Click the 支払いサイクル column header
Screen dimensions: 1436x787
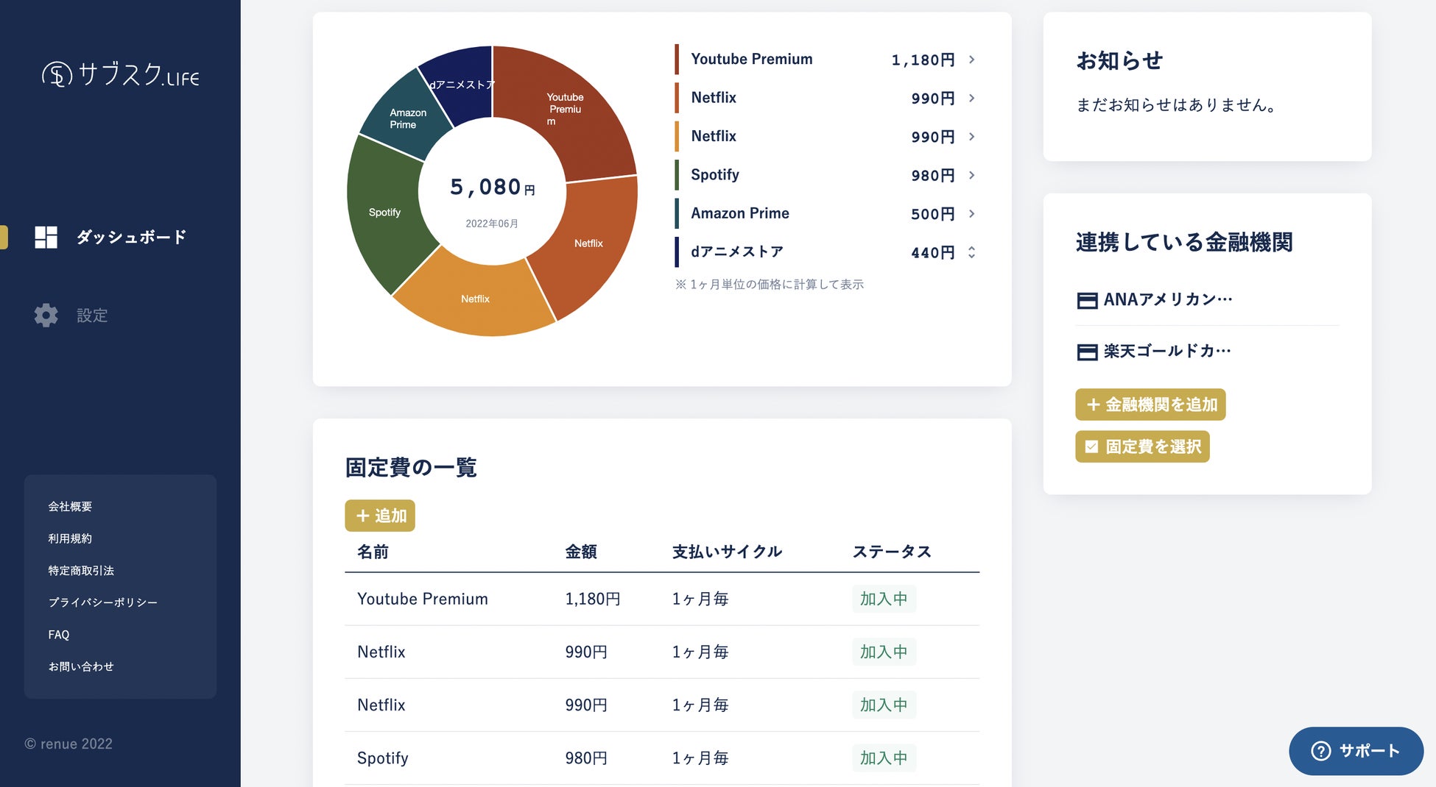tap(727, 552)
